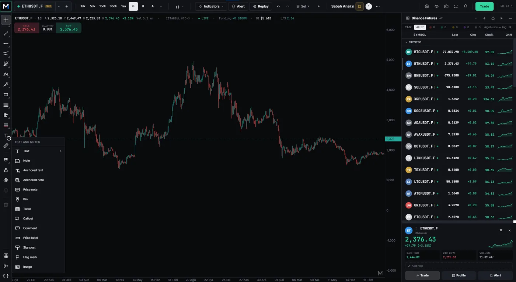Save the Sabah Analizi layout
This screenshot has height=282, width=516.
[359, 6]
